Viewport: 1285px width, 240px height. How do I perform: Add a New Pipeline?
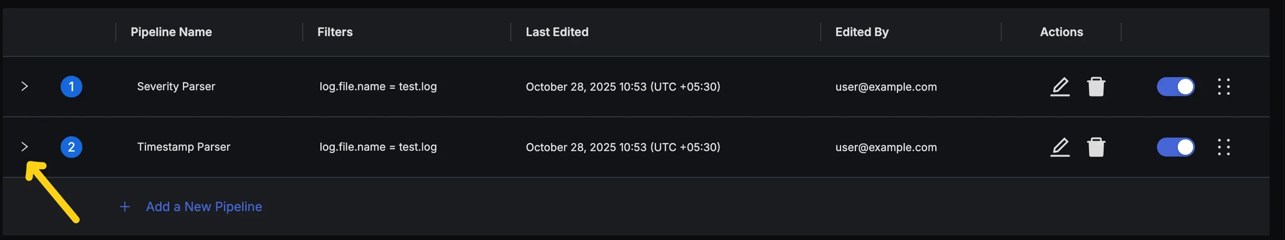point(204,207)
